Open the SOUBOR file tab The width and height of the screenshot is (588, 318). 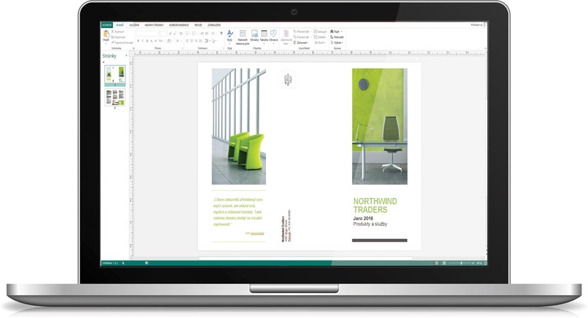pos(107,25)
